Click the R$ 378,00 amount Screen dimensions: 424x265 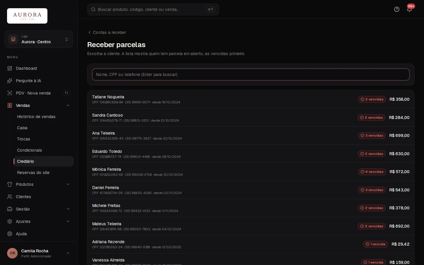(x=399, y=208)
